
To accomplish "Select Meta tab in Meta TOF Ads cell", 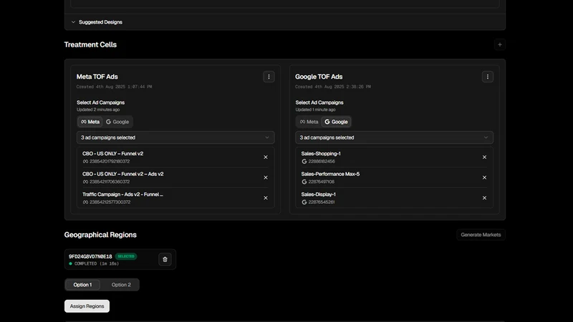I will click(x=90, y=122).
